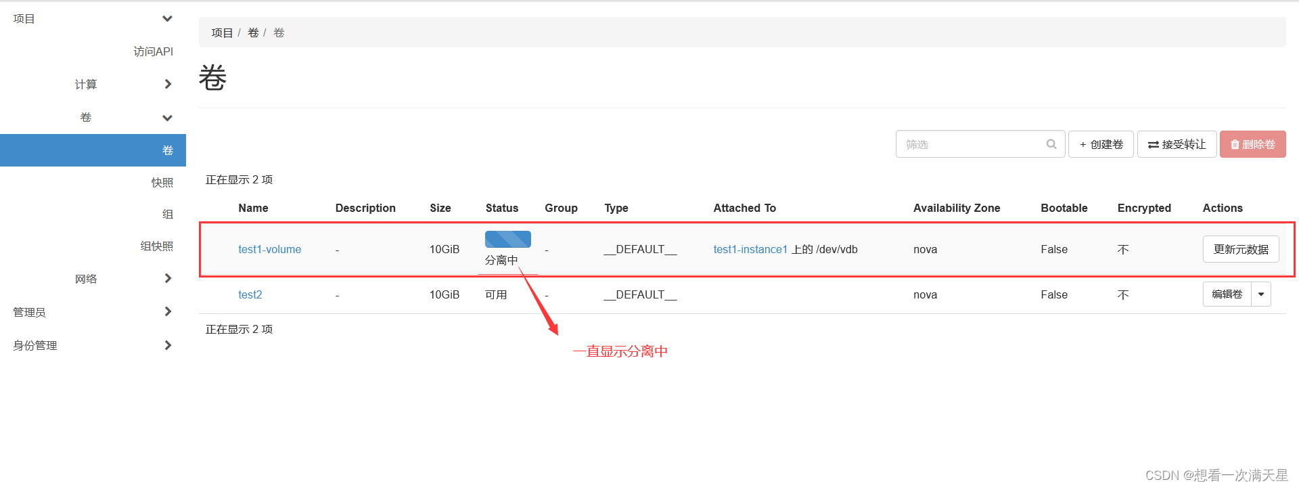Open 组 in the sidebar
This screenshot has width=1299, height=488.
168,215
